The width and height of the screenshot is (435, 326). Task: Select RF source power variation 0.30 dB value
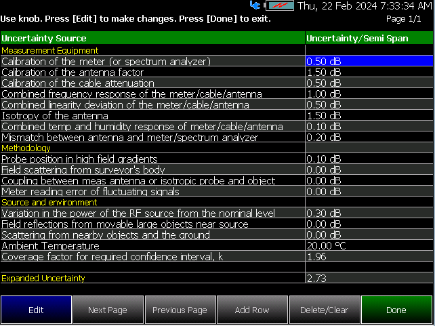(369, 213)
